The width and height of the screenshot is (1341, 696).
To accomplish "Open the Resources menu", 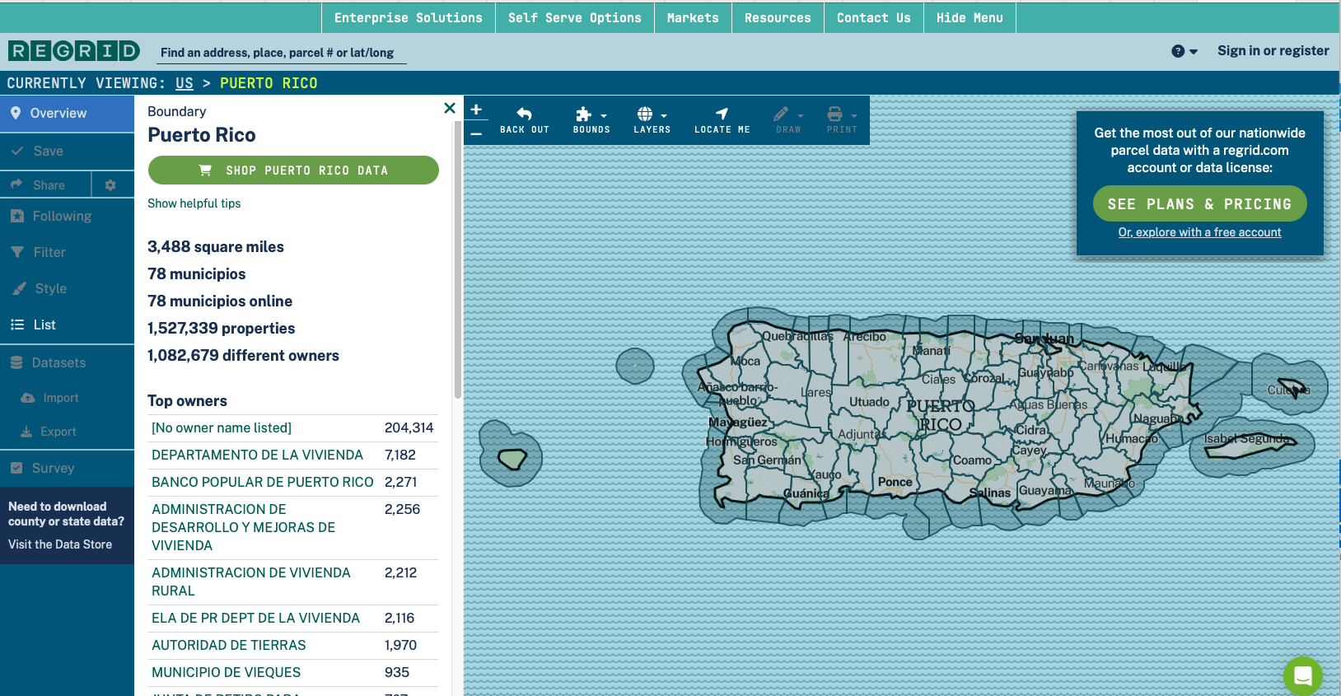I will click(778, 17).
